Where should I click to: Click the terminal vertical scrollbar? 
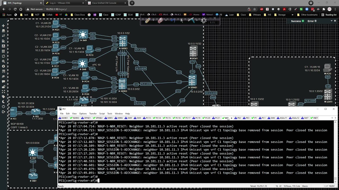coord(336,151)
